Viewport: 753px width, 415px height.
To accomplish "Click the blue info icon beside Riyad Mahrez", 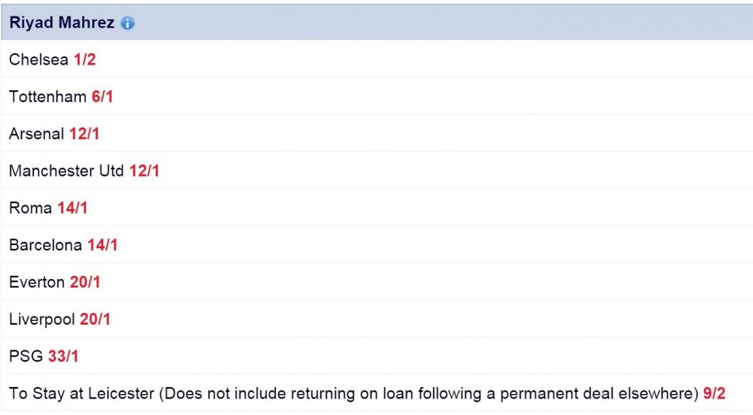I will [x=127, y=23].
